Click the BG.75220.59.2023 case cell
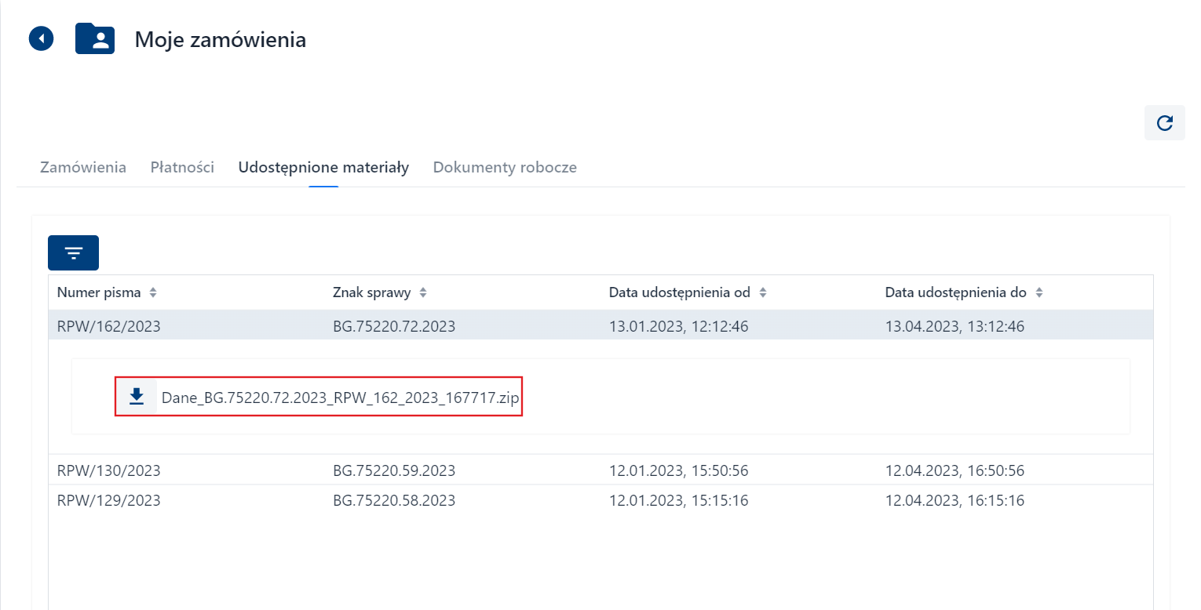 (x=394, y=470)
